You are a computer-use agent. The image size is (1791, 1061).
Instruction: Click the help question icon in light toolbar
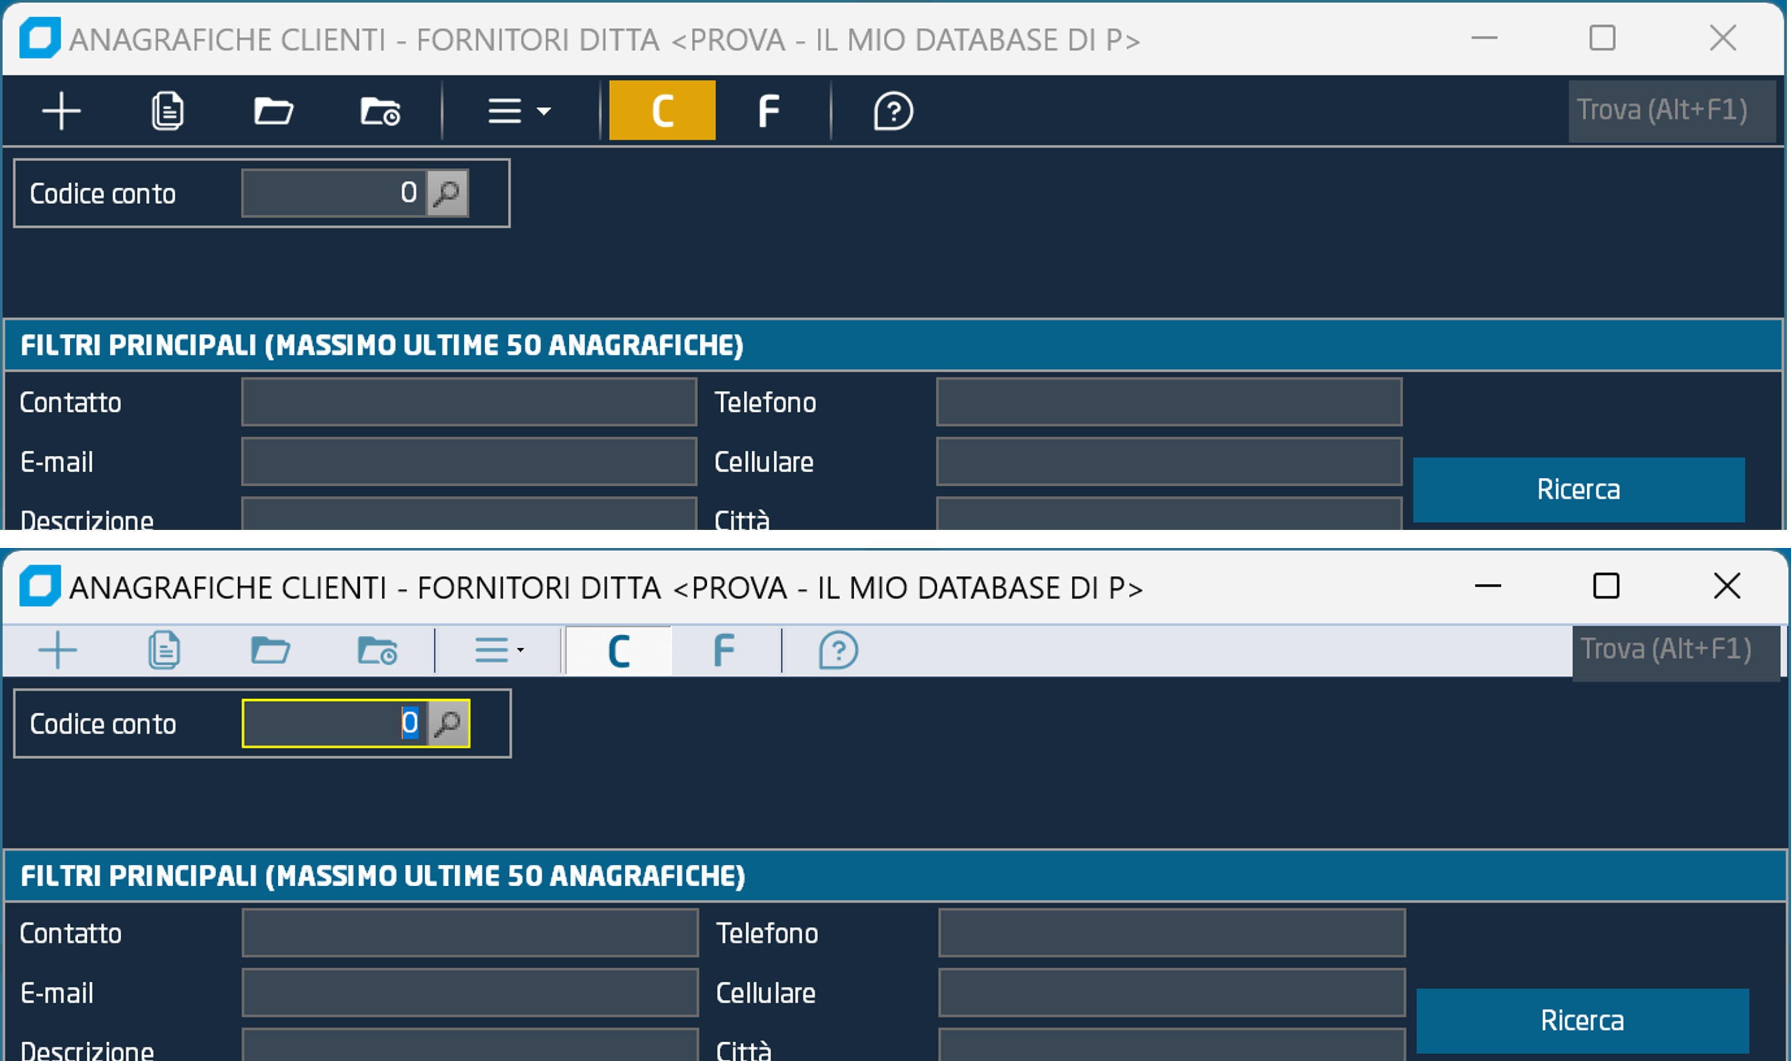838,651
